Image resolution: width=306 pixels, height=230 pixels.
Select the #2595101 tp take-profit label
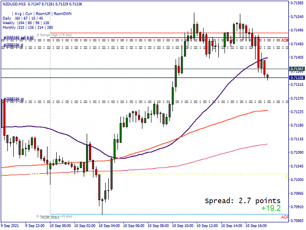(x=14, y=99)
